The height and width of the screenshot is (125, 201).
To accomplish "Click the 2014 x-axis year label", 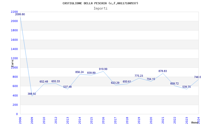I will tap(80, 120).
